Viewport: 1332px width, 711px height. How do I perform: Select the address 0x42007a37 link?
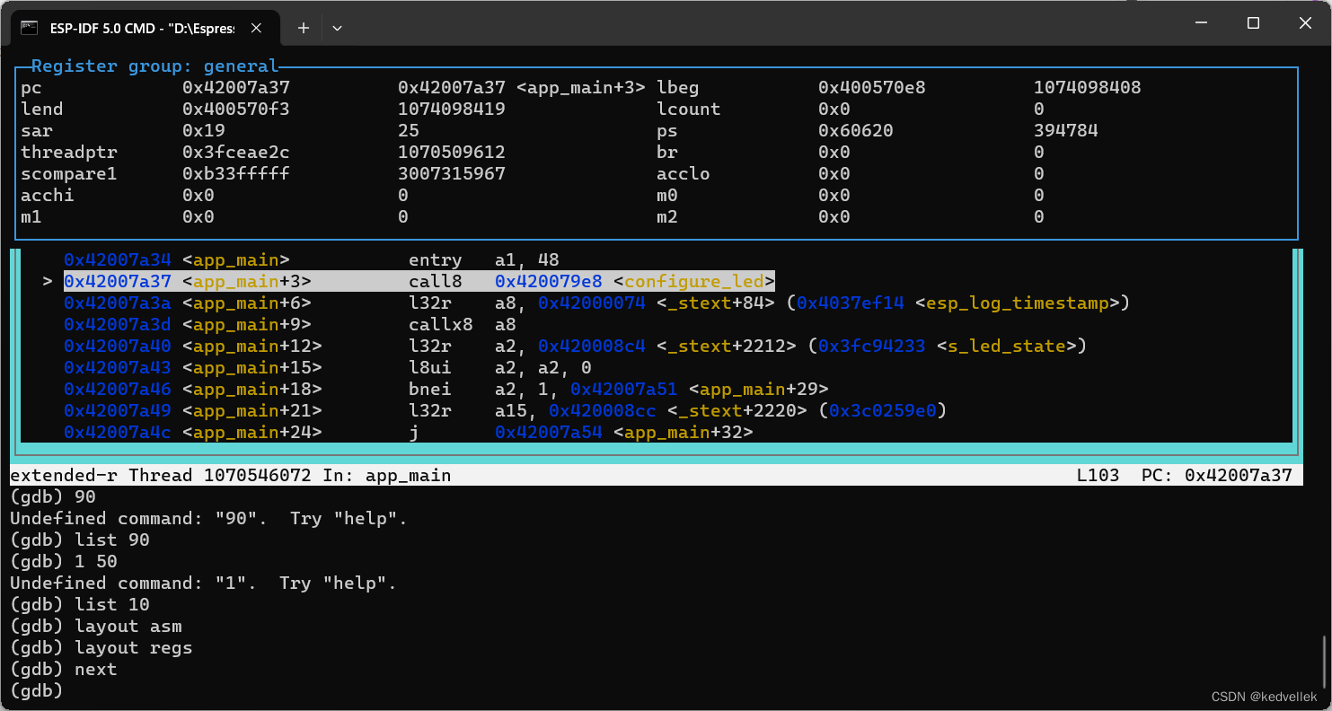coord(117,281)
